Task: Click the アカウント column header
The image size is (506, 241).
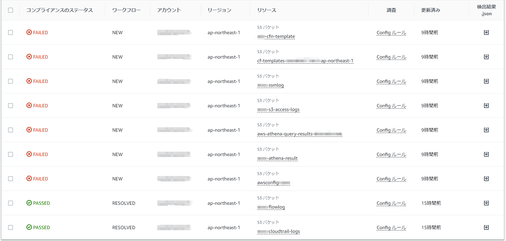Action: tap(169, 10)
